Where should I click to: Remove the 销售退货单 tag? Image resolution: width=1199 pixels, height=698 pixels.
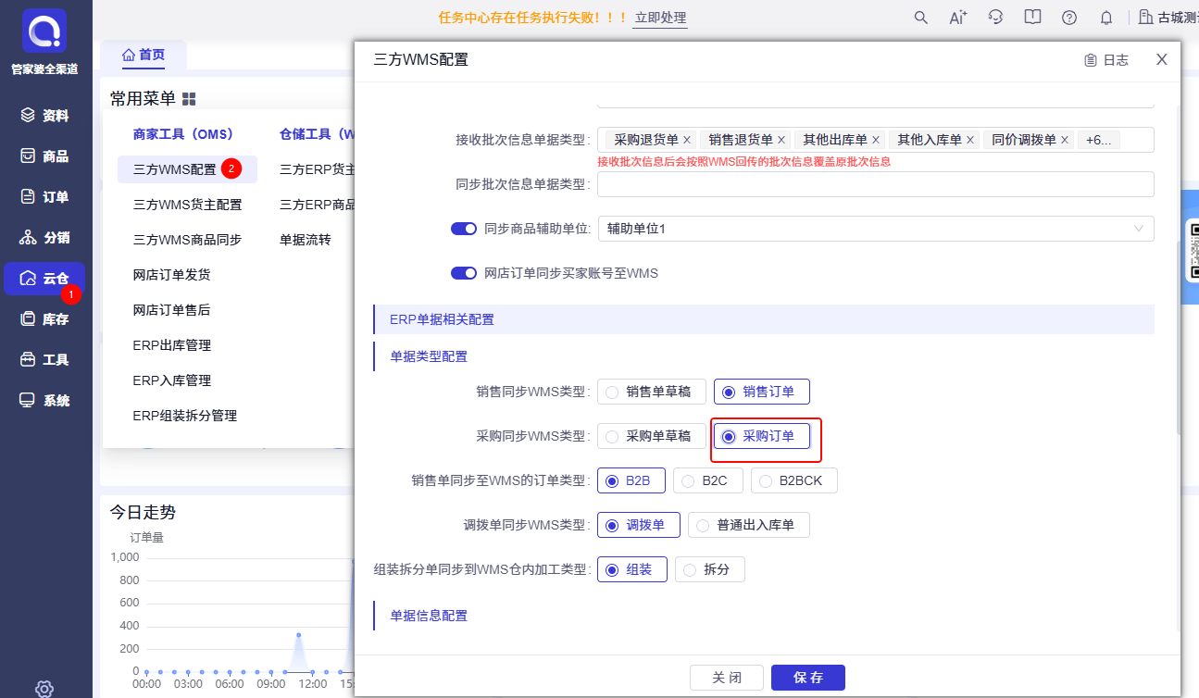pyautogui.click(x=781, y=140)
